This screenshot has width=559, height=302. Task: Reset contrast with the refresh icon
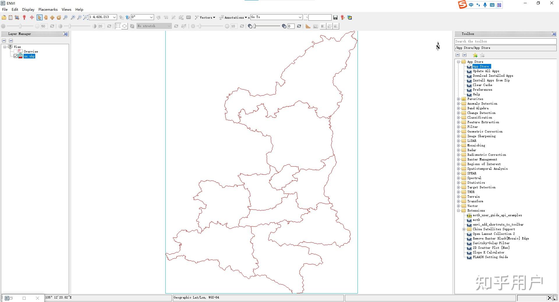coord(109,26)
